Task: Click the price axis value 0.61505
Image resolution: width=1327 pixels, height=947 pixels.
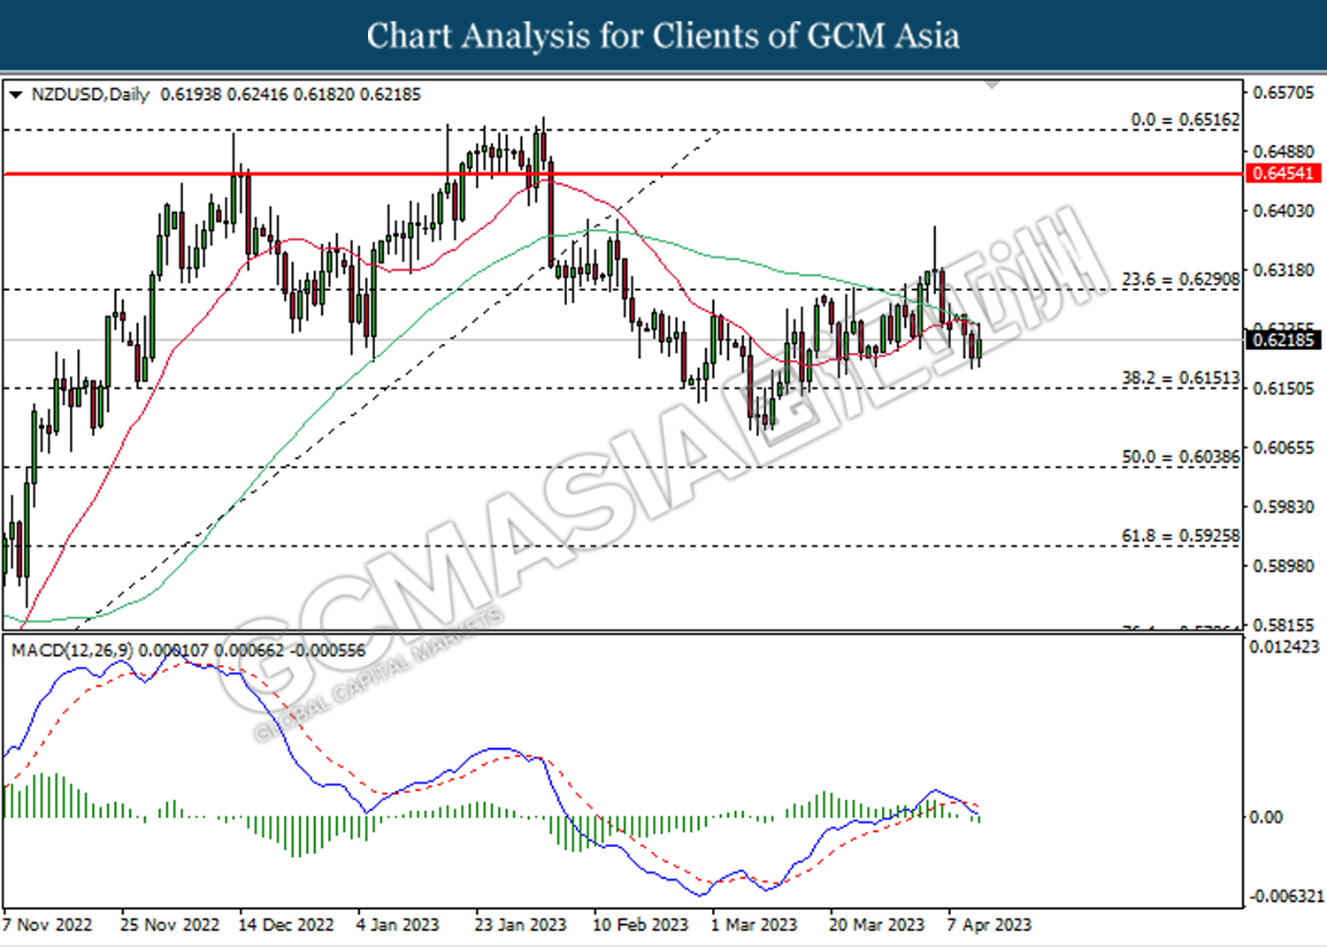Action: 1284,388
